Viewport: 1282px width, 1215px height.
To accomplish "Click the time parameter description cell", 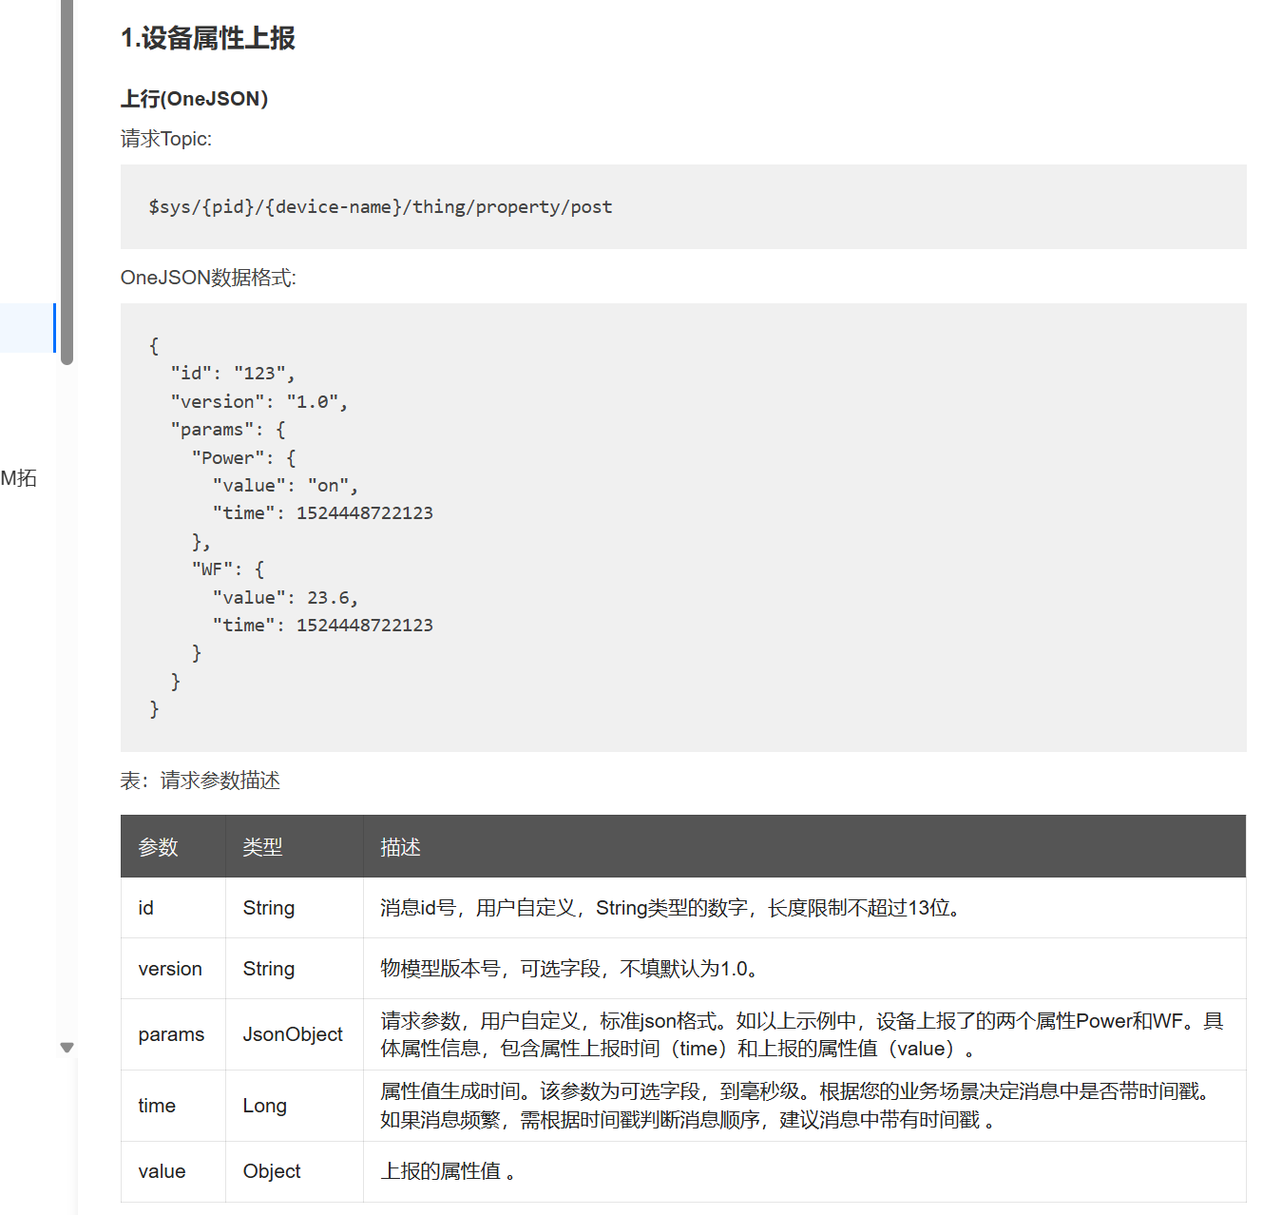I will point(794,1105).
